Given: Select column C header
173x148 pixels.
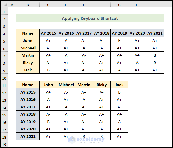Looking at the screenshot, I should tap(48, 5).
